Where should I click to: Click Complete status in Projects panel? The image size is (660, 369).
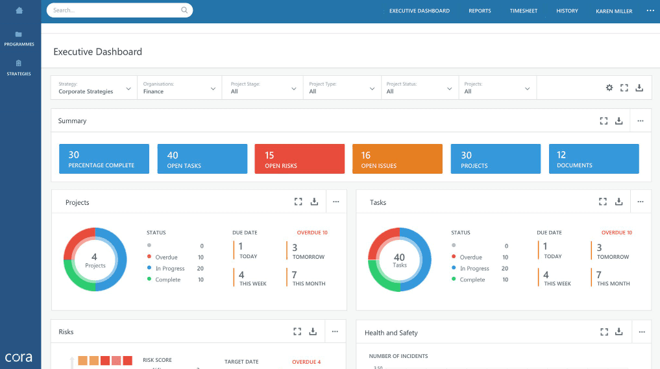[x=175, y=280]
